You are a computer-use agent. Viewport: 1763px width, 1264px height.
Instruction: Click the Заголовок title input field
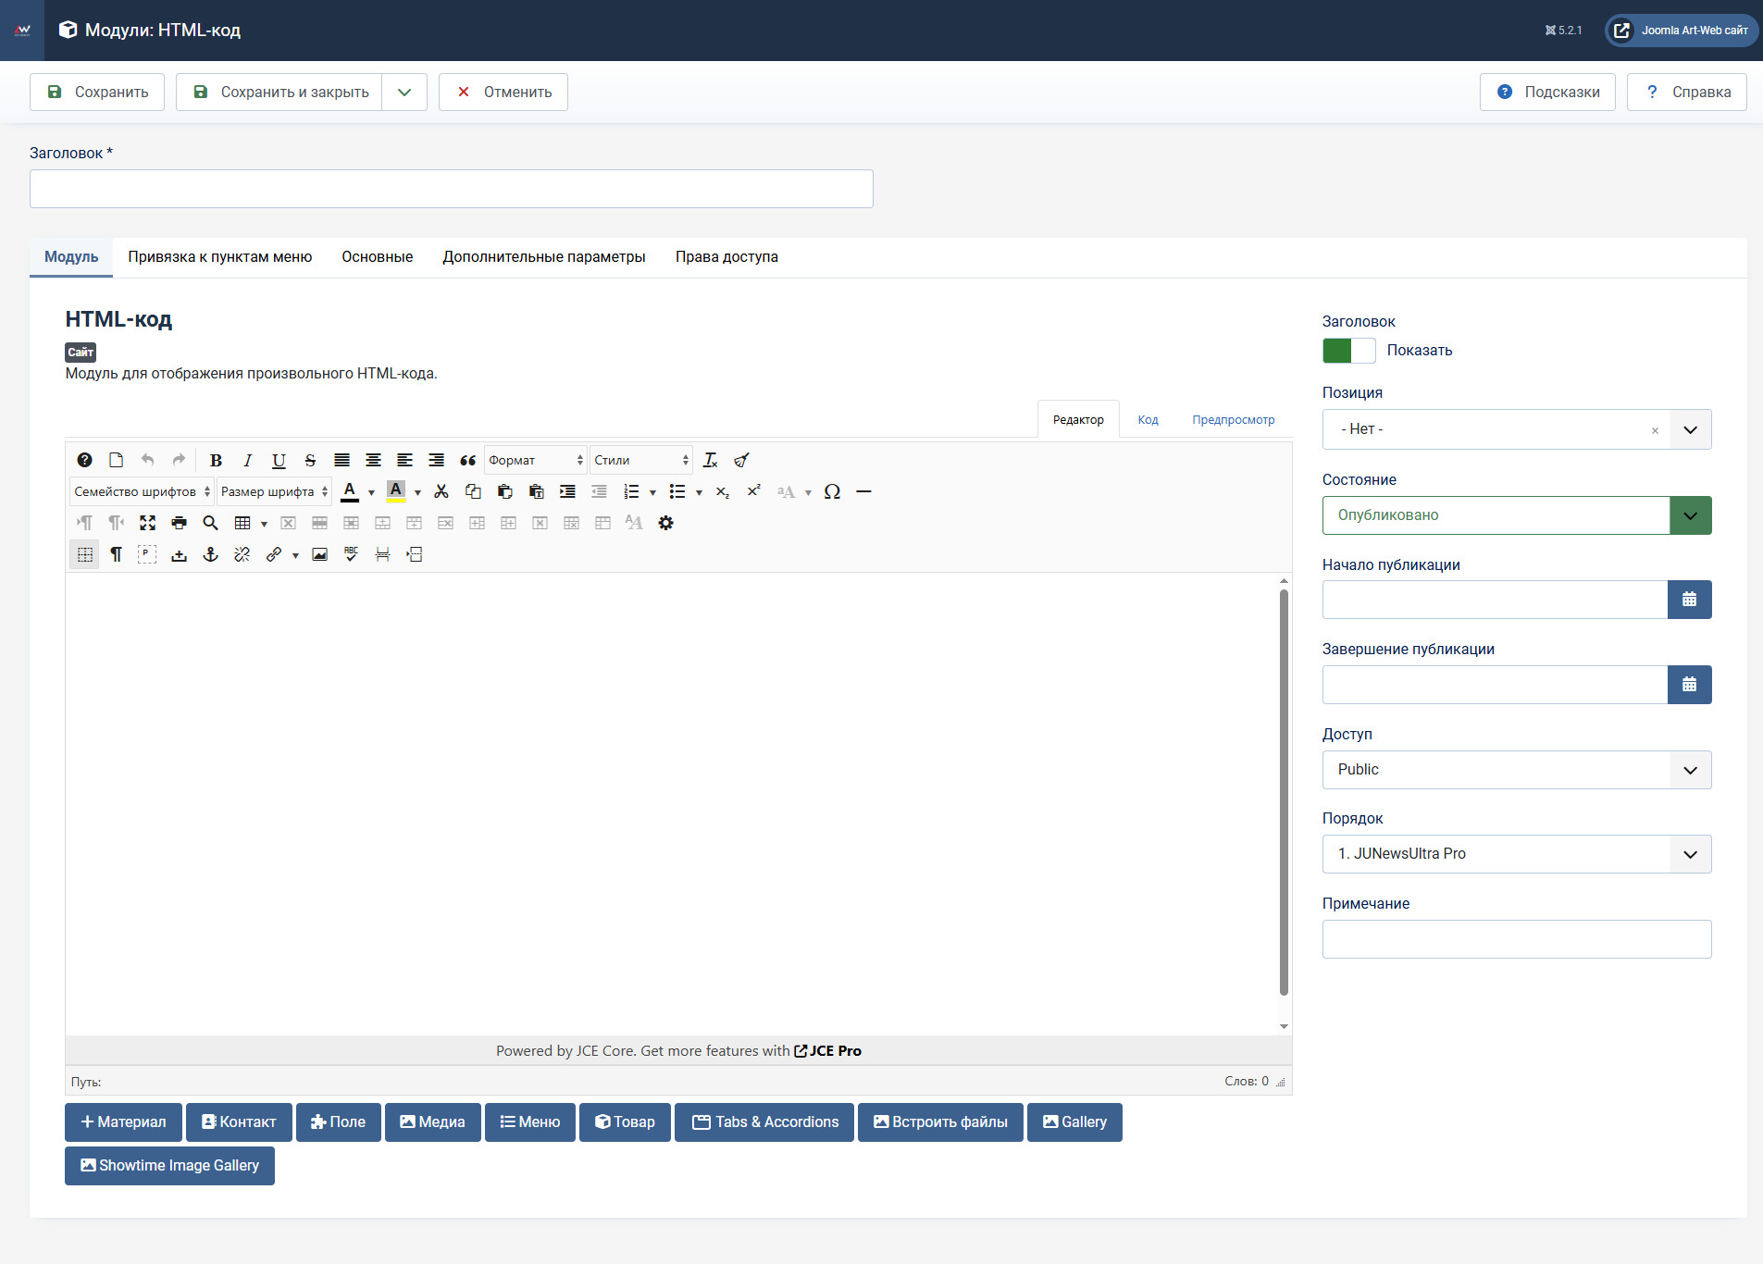click(x=452, y=189)
